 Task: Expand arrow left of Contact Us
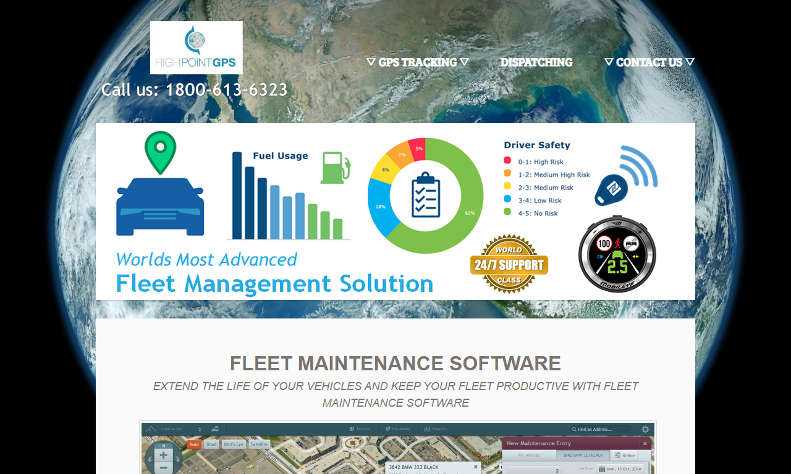click(x=609, y=62)
